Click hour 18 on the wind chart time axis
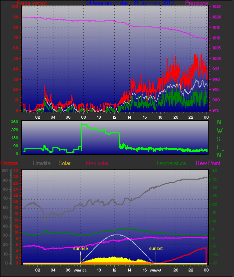 pos(160,117)
